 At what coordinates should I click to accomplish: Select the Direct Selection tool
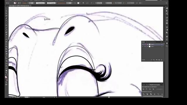click(x=6, y=11)
